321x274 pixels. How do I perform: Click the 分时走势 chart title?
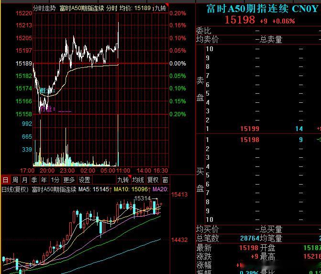point(44,9)
